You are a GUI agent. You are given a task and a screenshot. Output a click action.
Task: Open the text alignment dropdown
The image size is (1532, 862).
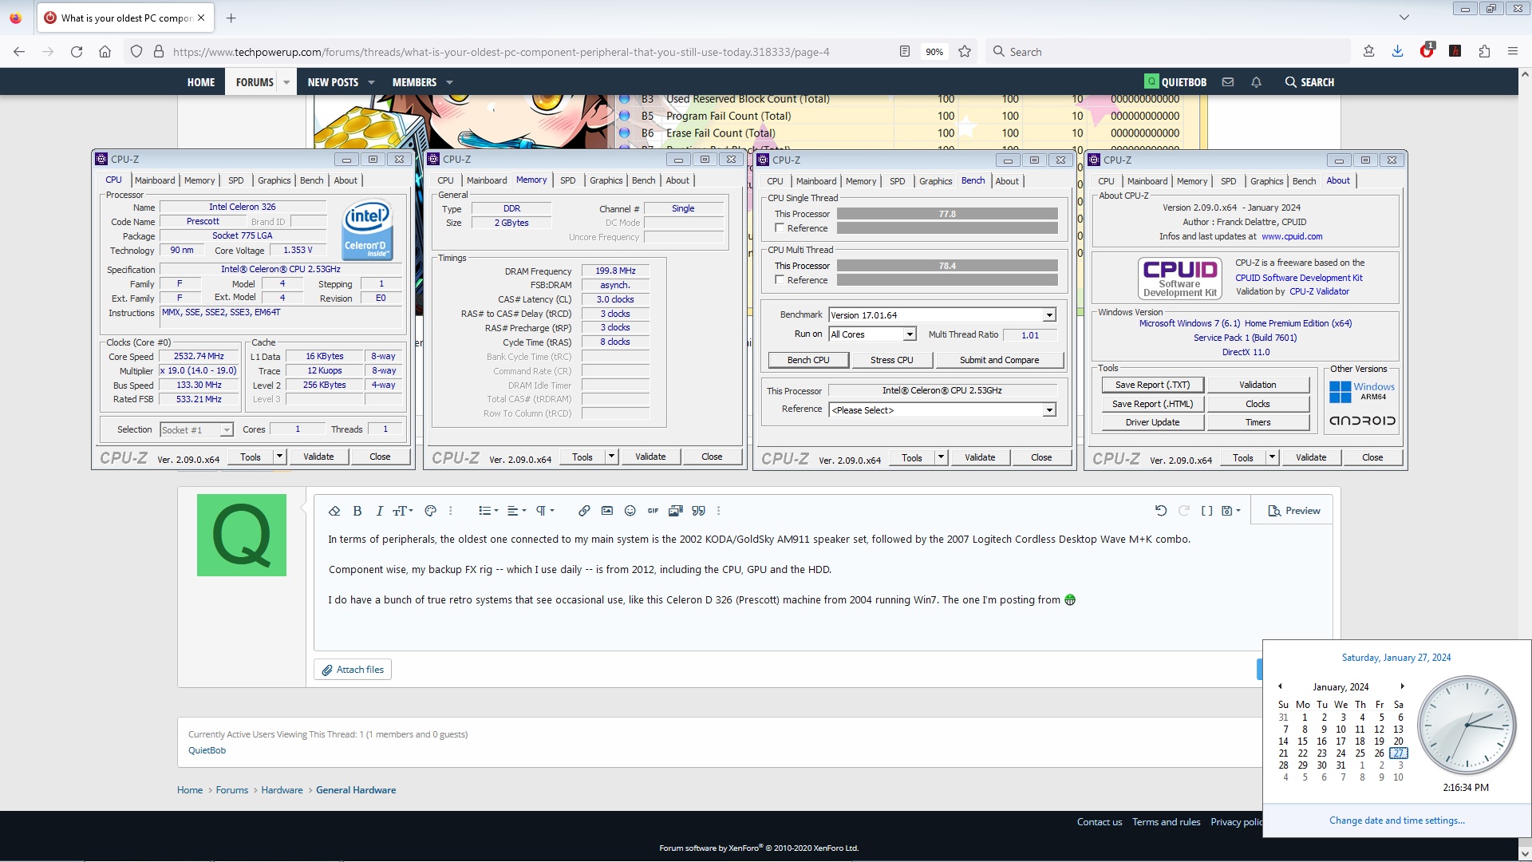click(x=516, y=511)
